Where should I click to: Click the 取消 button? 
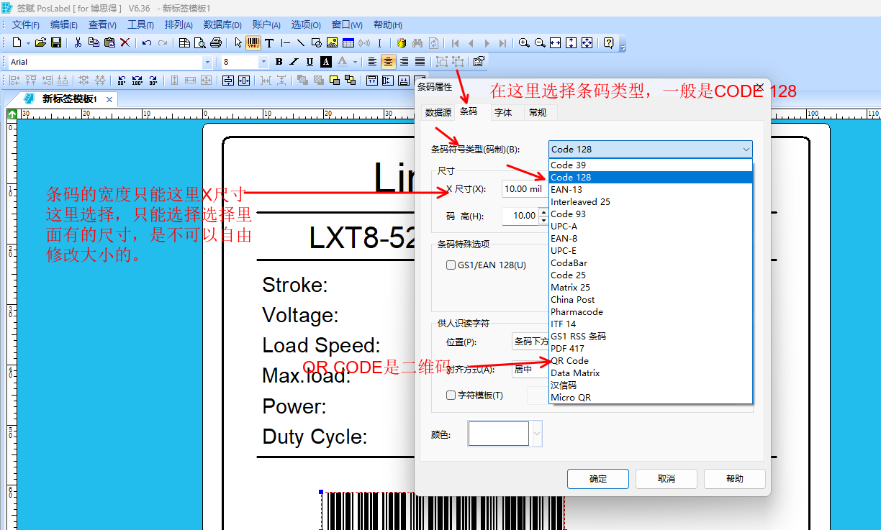click(x=667, y=479)
